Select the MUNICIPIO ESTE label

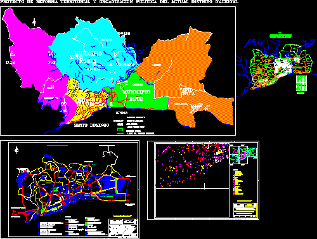pyautogui.click(x=136, y=95)
